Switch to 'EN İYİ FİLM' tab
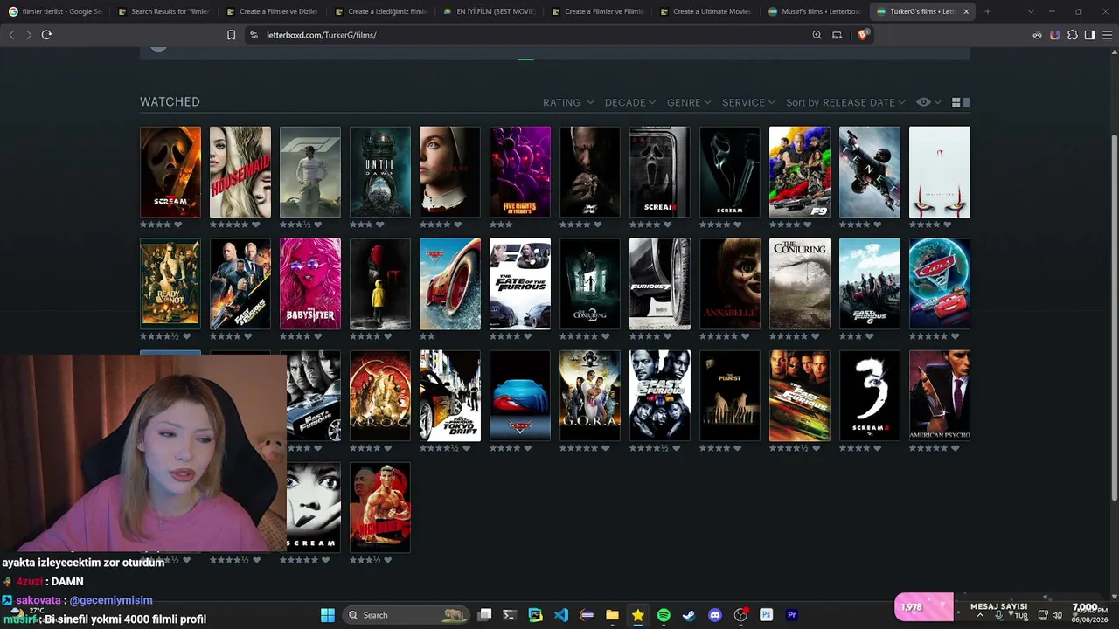 click(x=488, y=11)
